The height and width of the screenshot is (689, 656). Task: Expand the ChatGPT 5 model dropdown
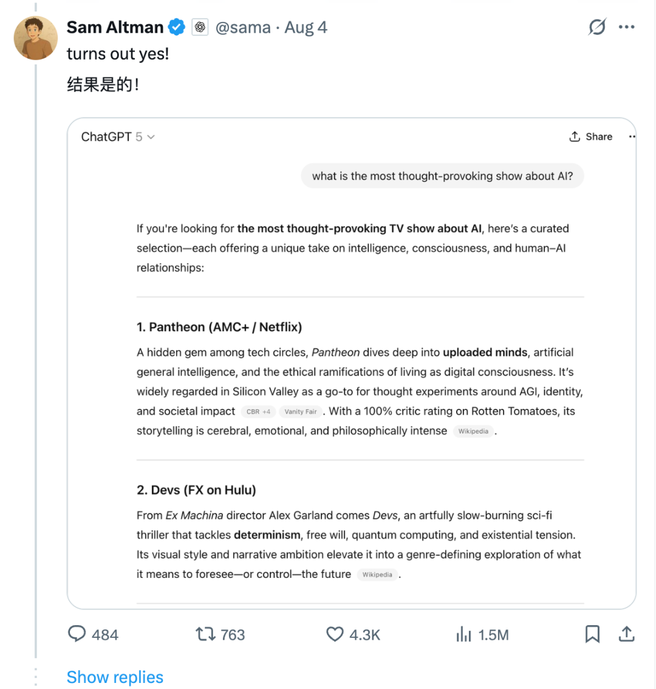click(118, 137)
